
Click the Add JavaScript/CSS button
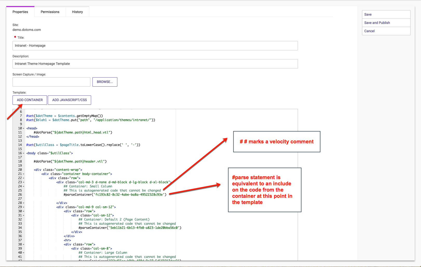point(70,100)
